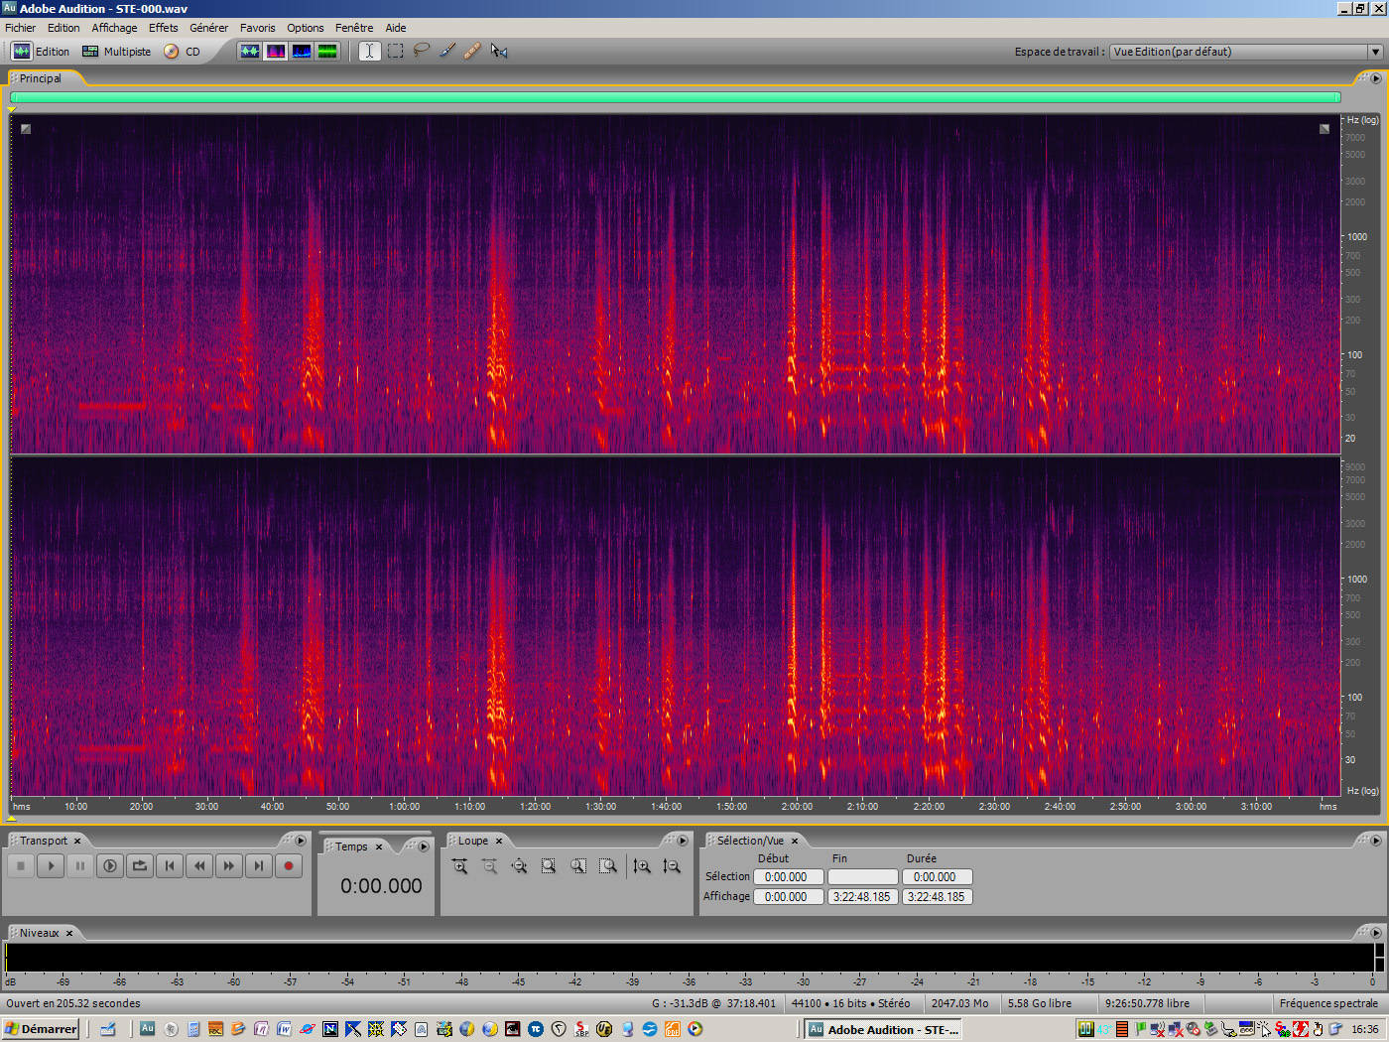Click the green horizontal zoom navigation bar
This screenshot has height=1042, width=1389.
click(x=675, y=97)
